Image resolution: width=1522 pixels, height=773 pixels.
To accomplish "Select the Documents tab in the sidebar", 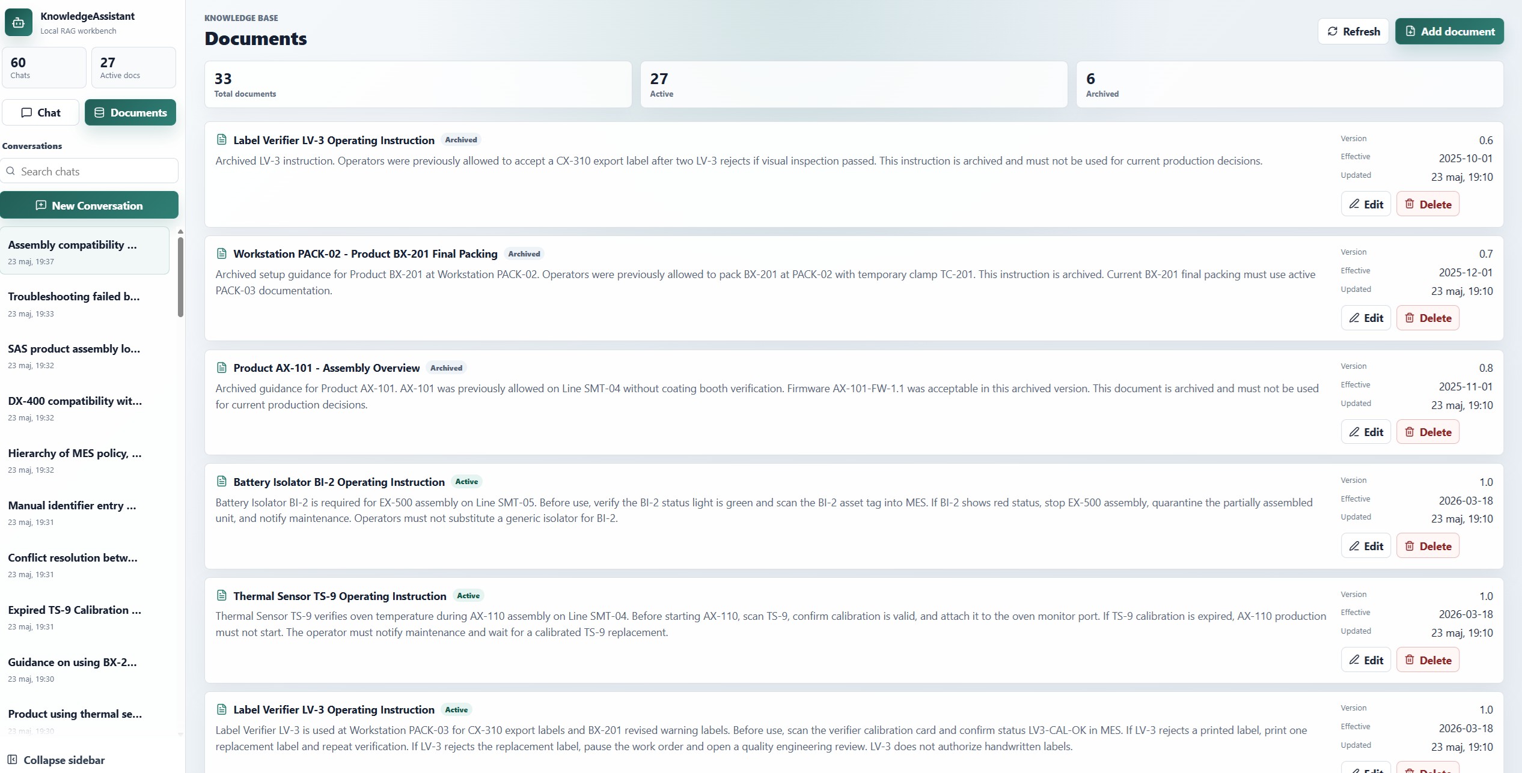I will (x=130, y=112).
